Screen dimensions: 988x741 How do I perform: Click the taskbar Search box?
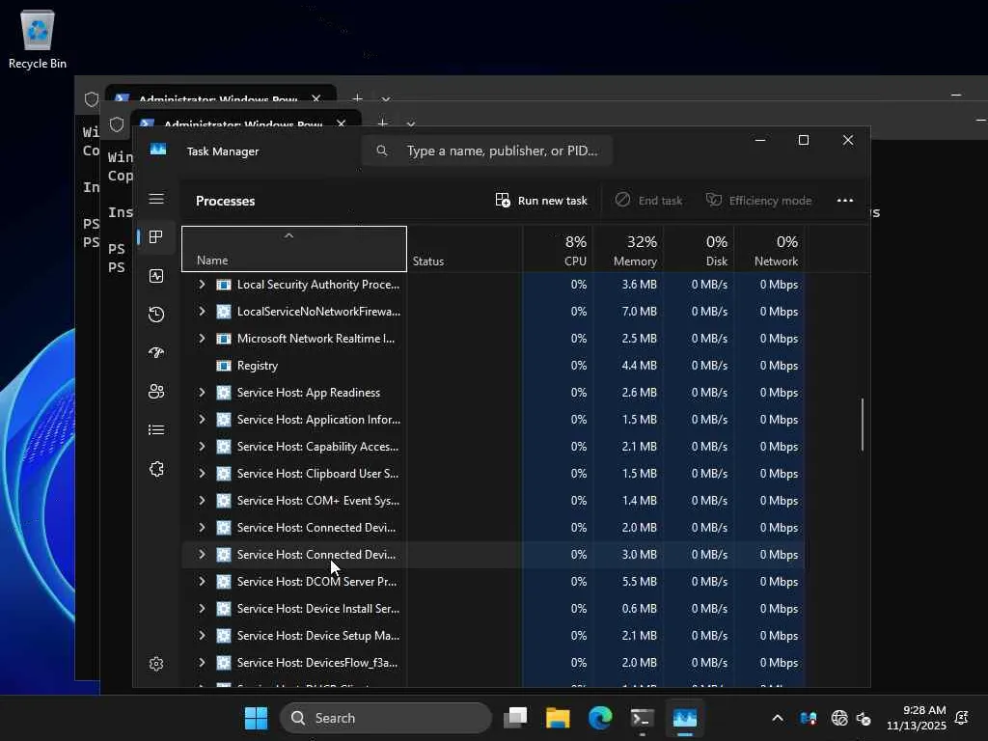[386, 718]
